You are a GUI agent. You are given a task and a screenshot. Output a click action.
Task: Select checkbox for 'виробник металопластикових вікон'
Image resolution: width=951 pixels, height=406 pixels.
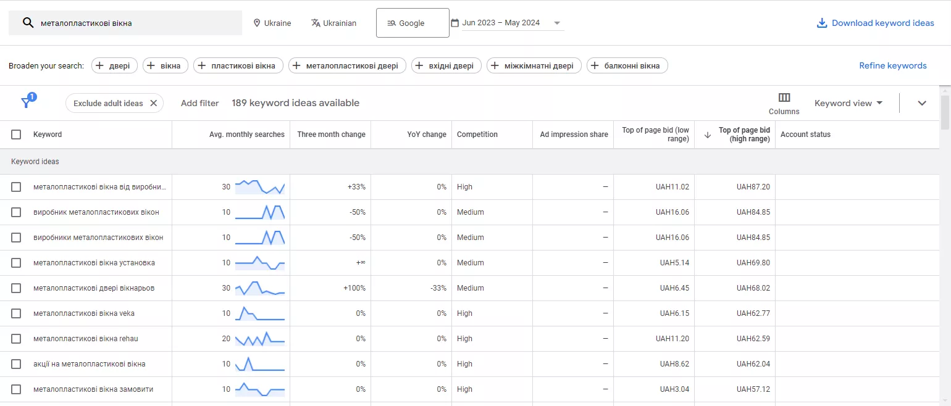click(x=16, y=212)
